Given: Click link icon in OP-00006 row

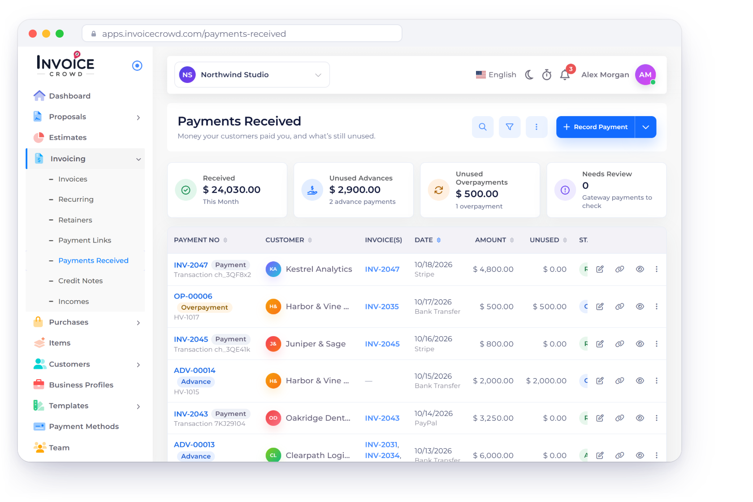Looking at the screenshot, I should coord(620,307).
